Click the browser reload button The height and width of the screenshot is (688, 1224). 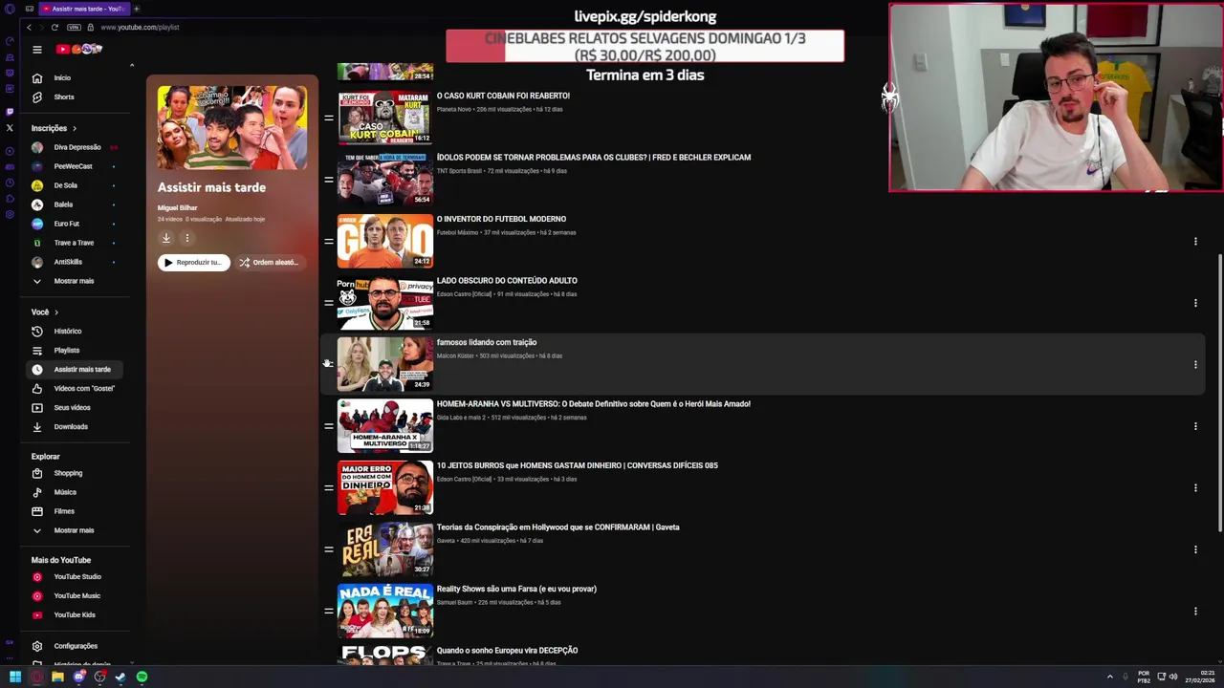tap(55, 27)
